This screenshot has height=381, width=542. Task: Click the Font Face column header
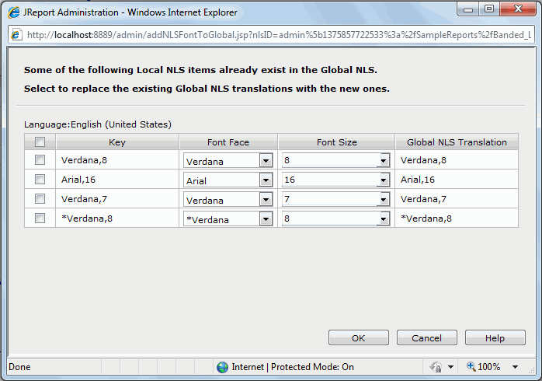tap(228, 142)
